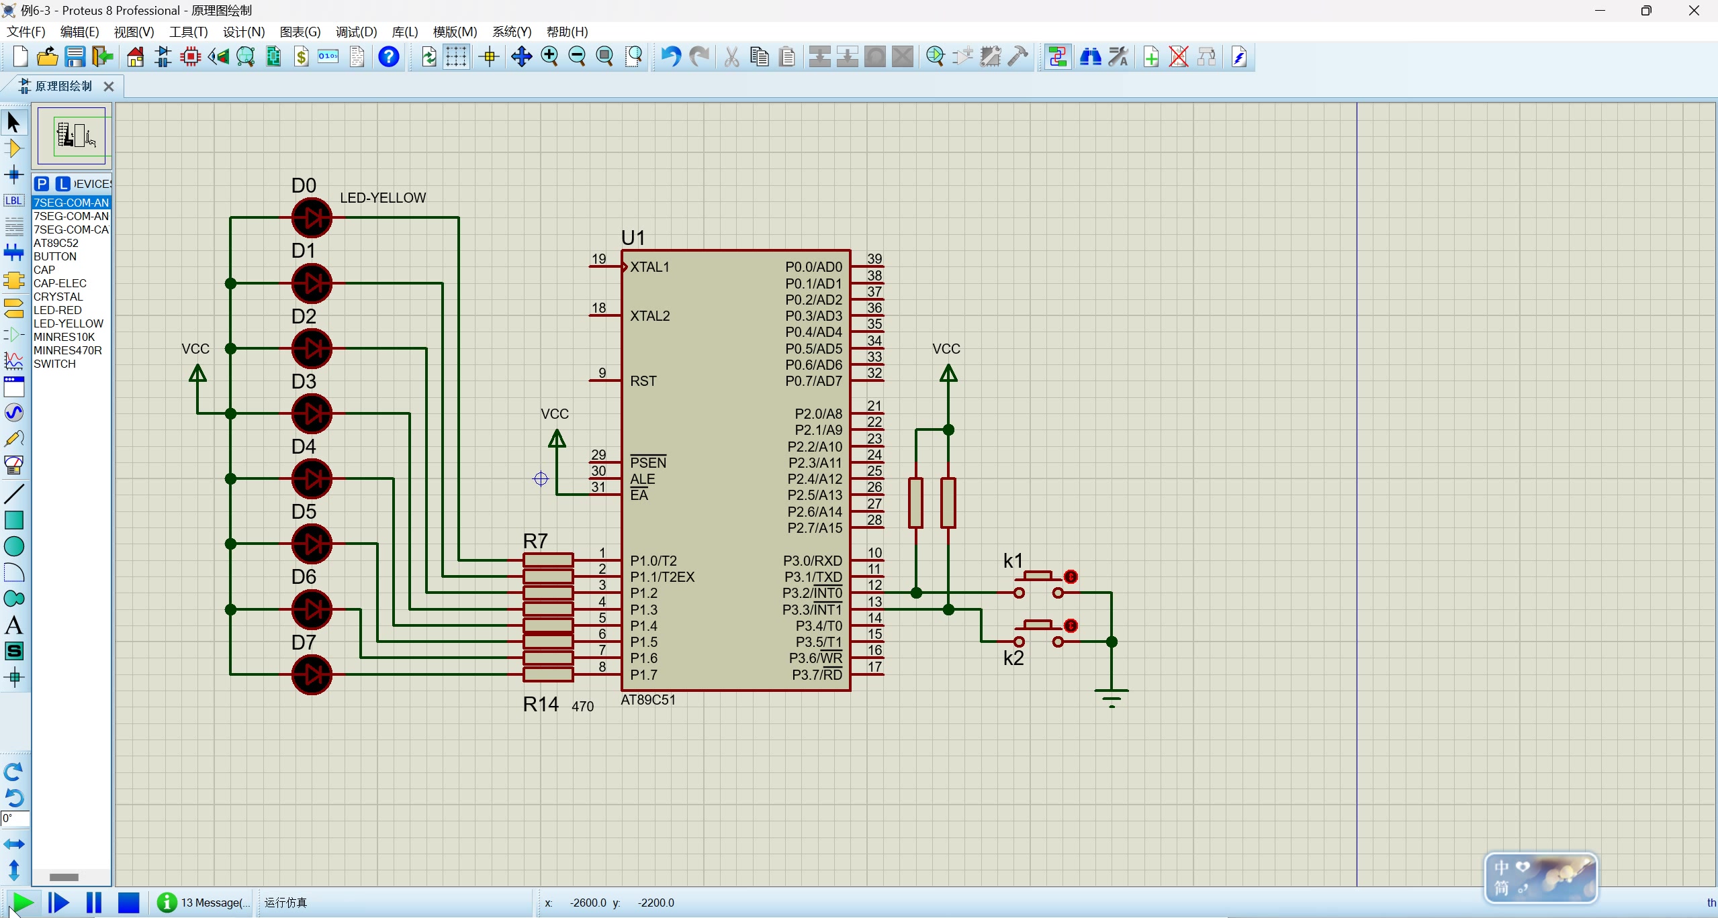Click the P pick devices button

click(42, 184)
